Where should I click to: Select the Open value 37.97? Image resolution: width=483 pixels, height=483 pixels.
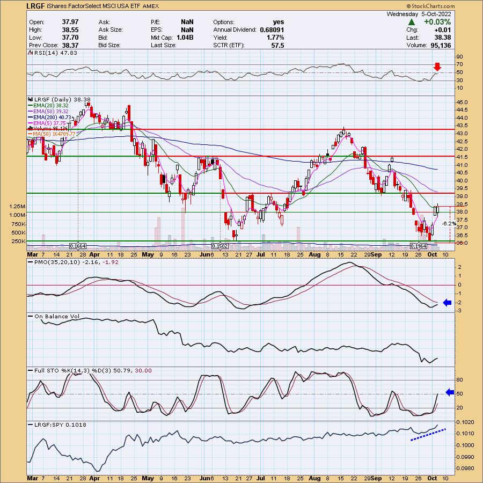(x=70, y=22)
